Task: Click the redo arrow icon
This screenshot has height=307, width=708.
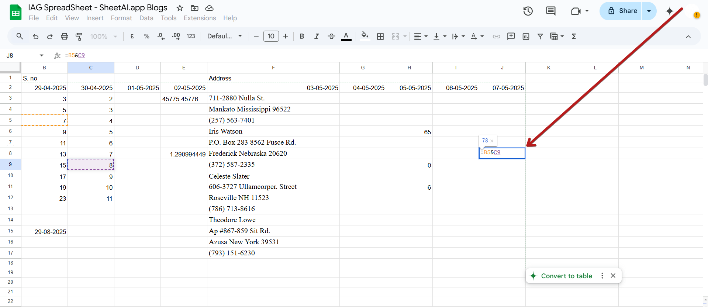Action: tap(50, 36)
